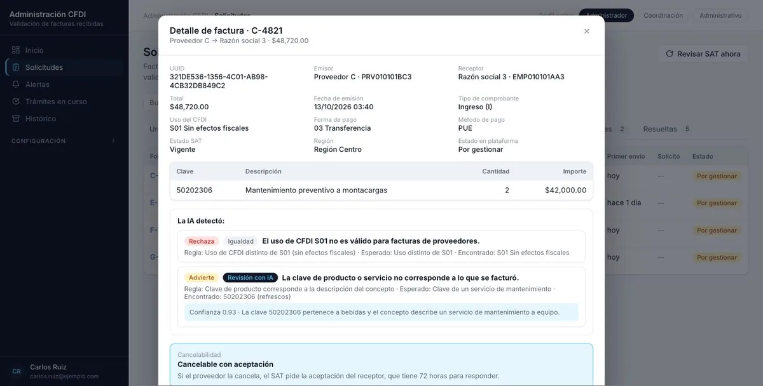The image size is (763, 386).
Task: Click Región Centro value
Action: pos(338,150)
